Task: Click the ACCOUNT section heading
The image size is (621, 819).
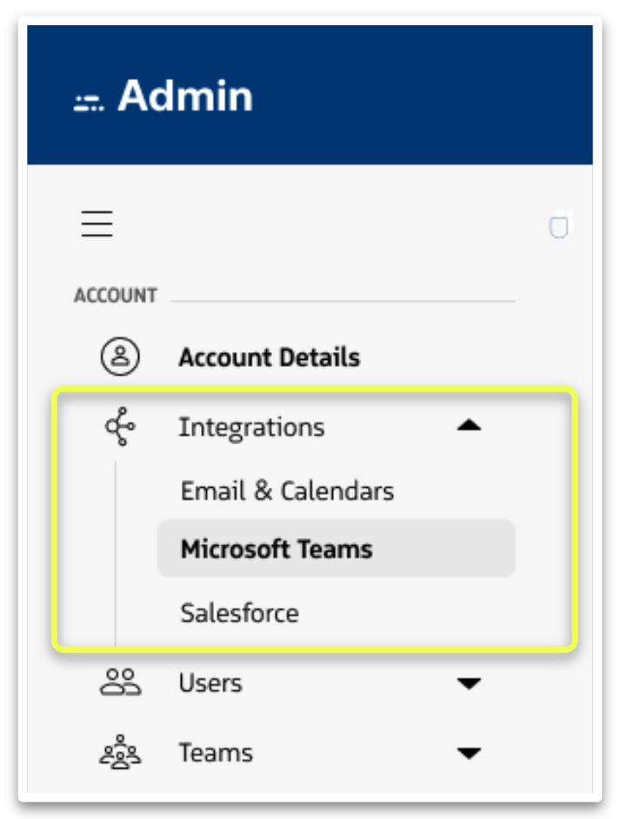Action: click(115, 296)
